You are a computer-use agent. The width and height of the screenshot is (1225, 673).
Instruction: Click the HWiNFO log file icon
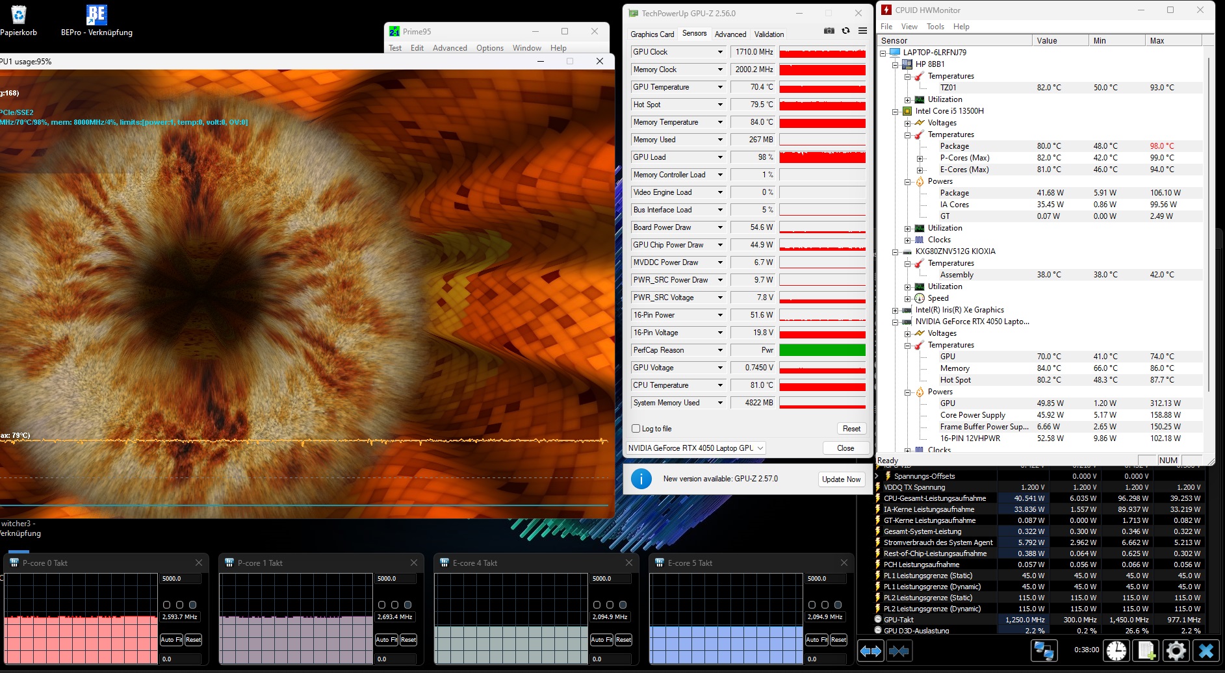(1146, 650)
